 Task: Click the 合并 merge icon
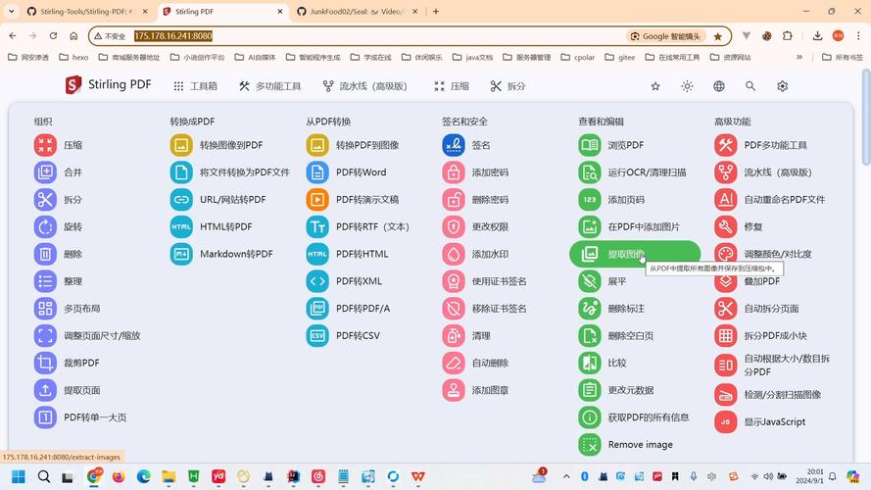coord(45,172)
